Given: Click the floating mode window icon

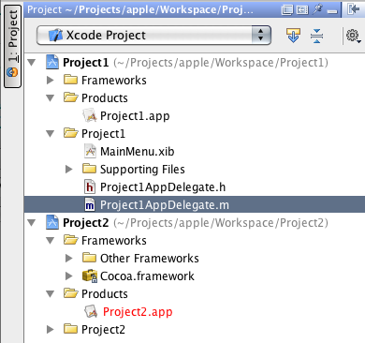Looking at the screenshot, I should [287, 10].
